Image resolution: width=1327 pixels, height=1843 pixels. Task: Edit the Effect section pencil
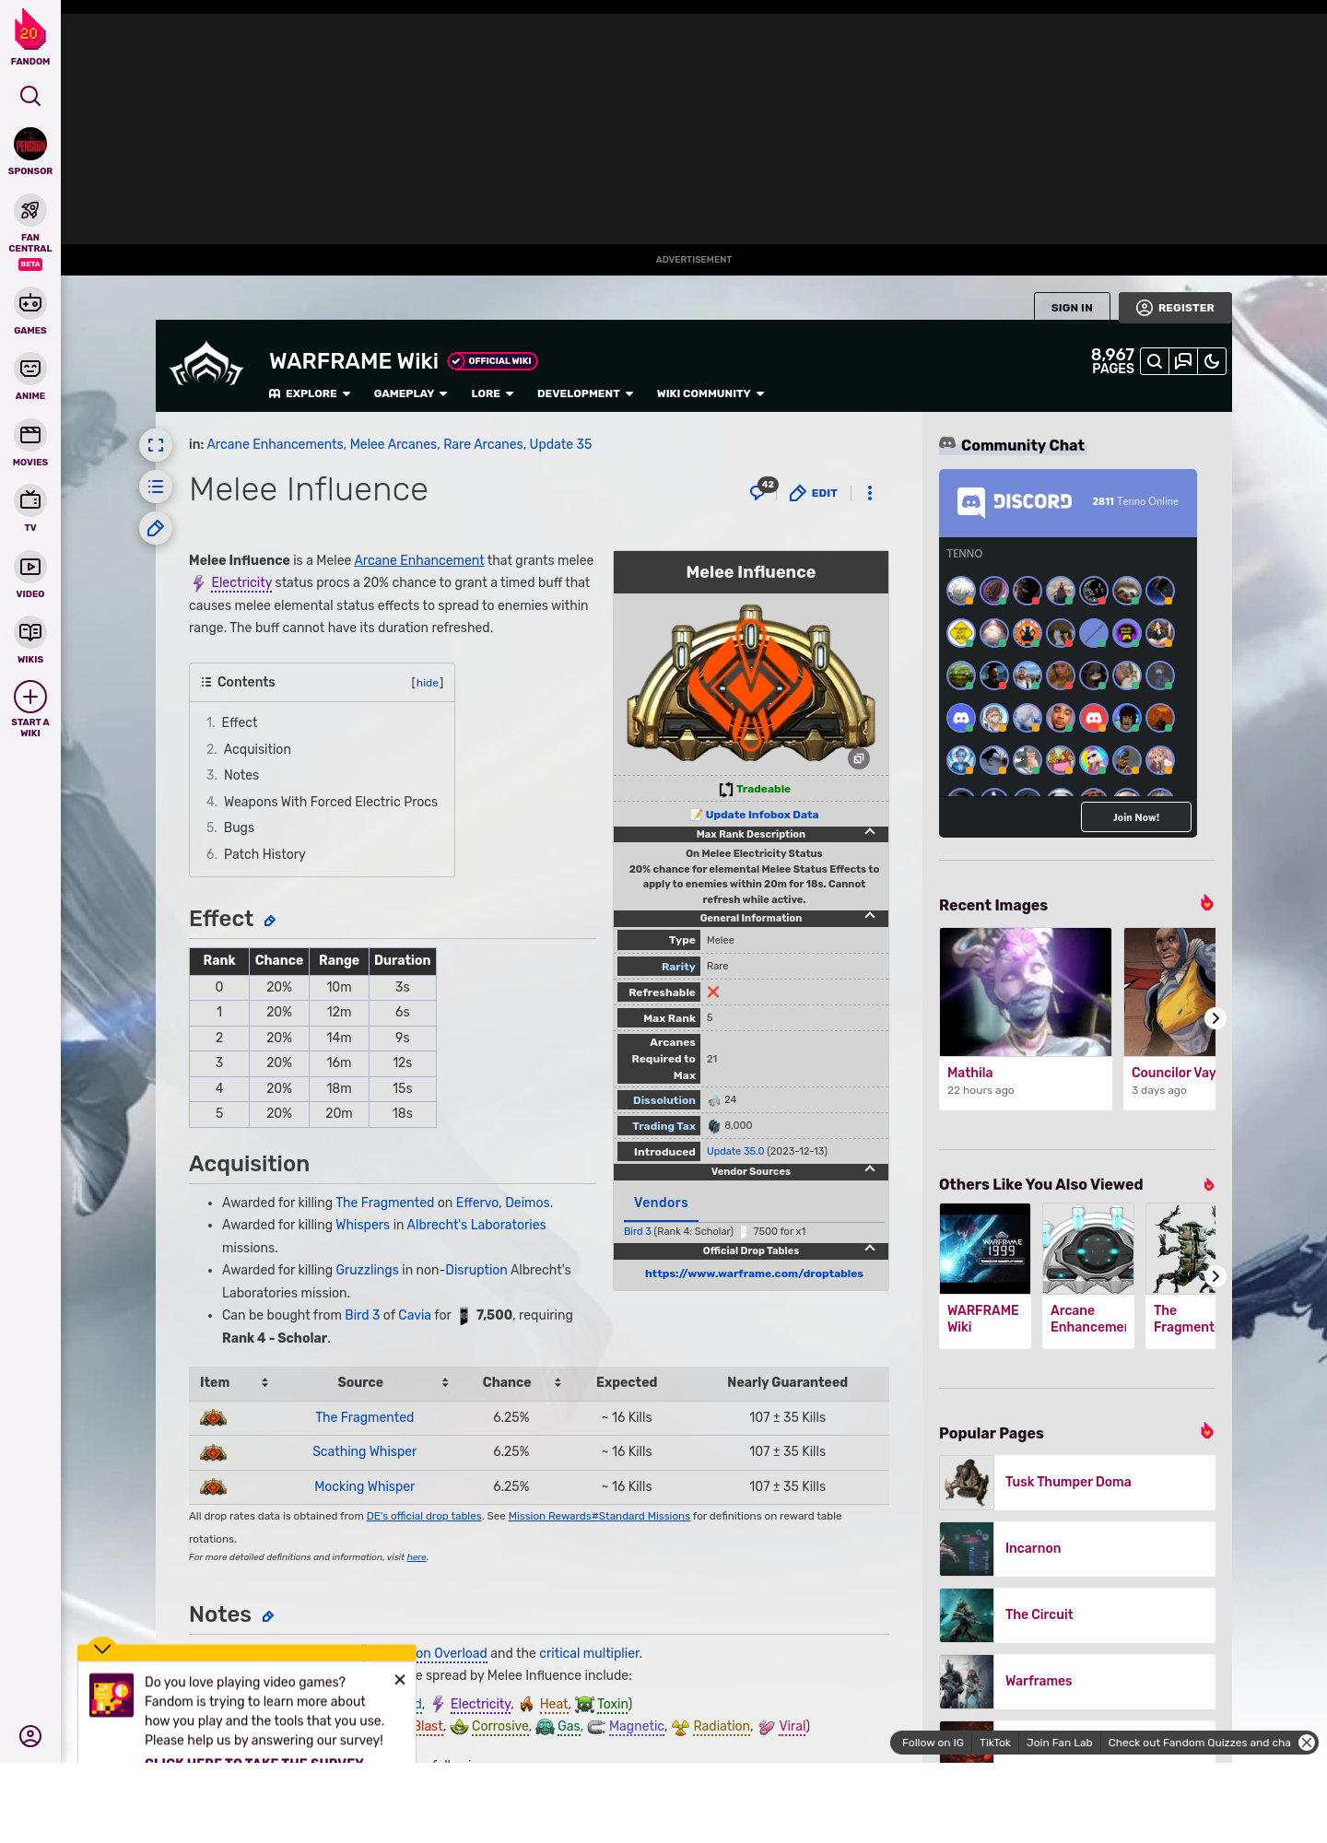(270, 921)
